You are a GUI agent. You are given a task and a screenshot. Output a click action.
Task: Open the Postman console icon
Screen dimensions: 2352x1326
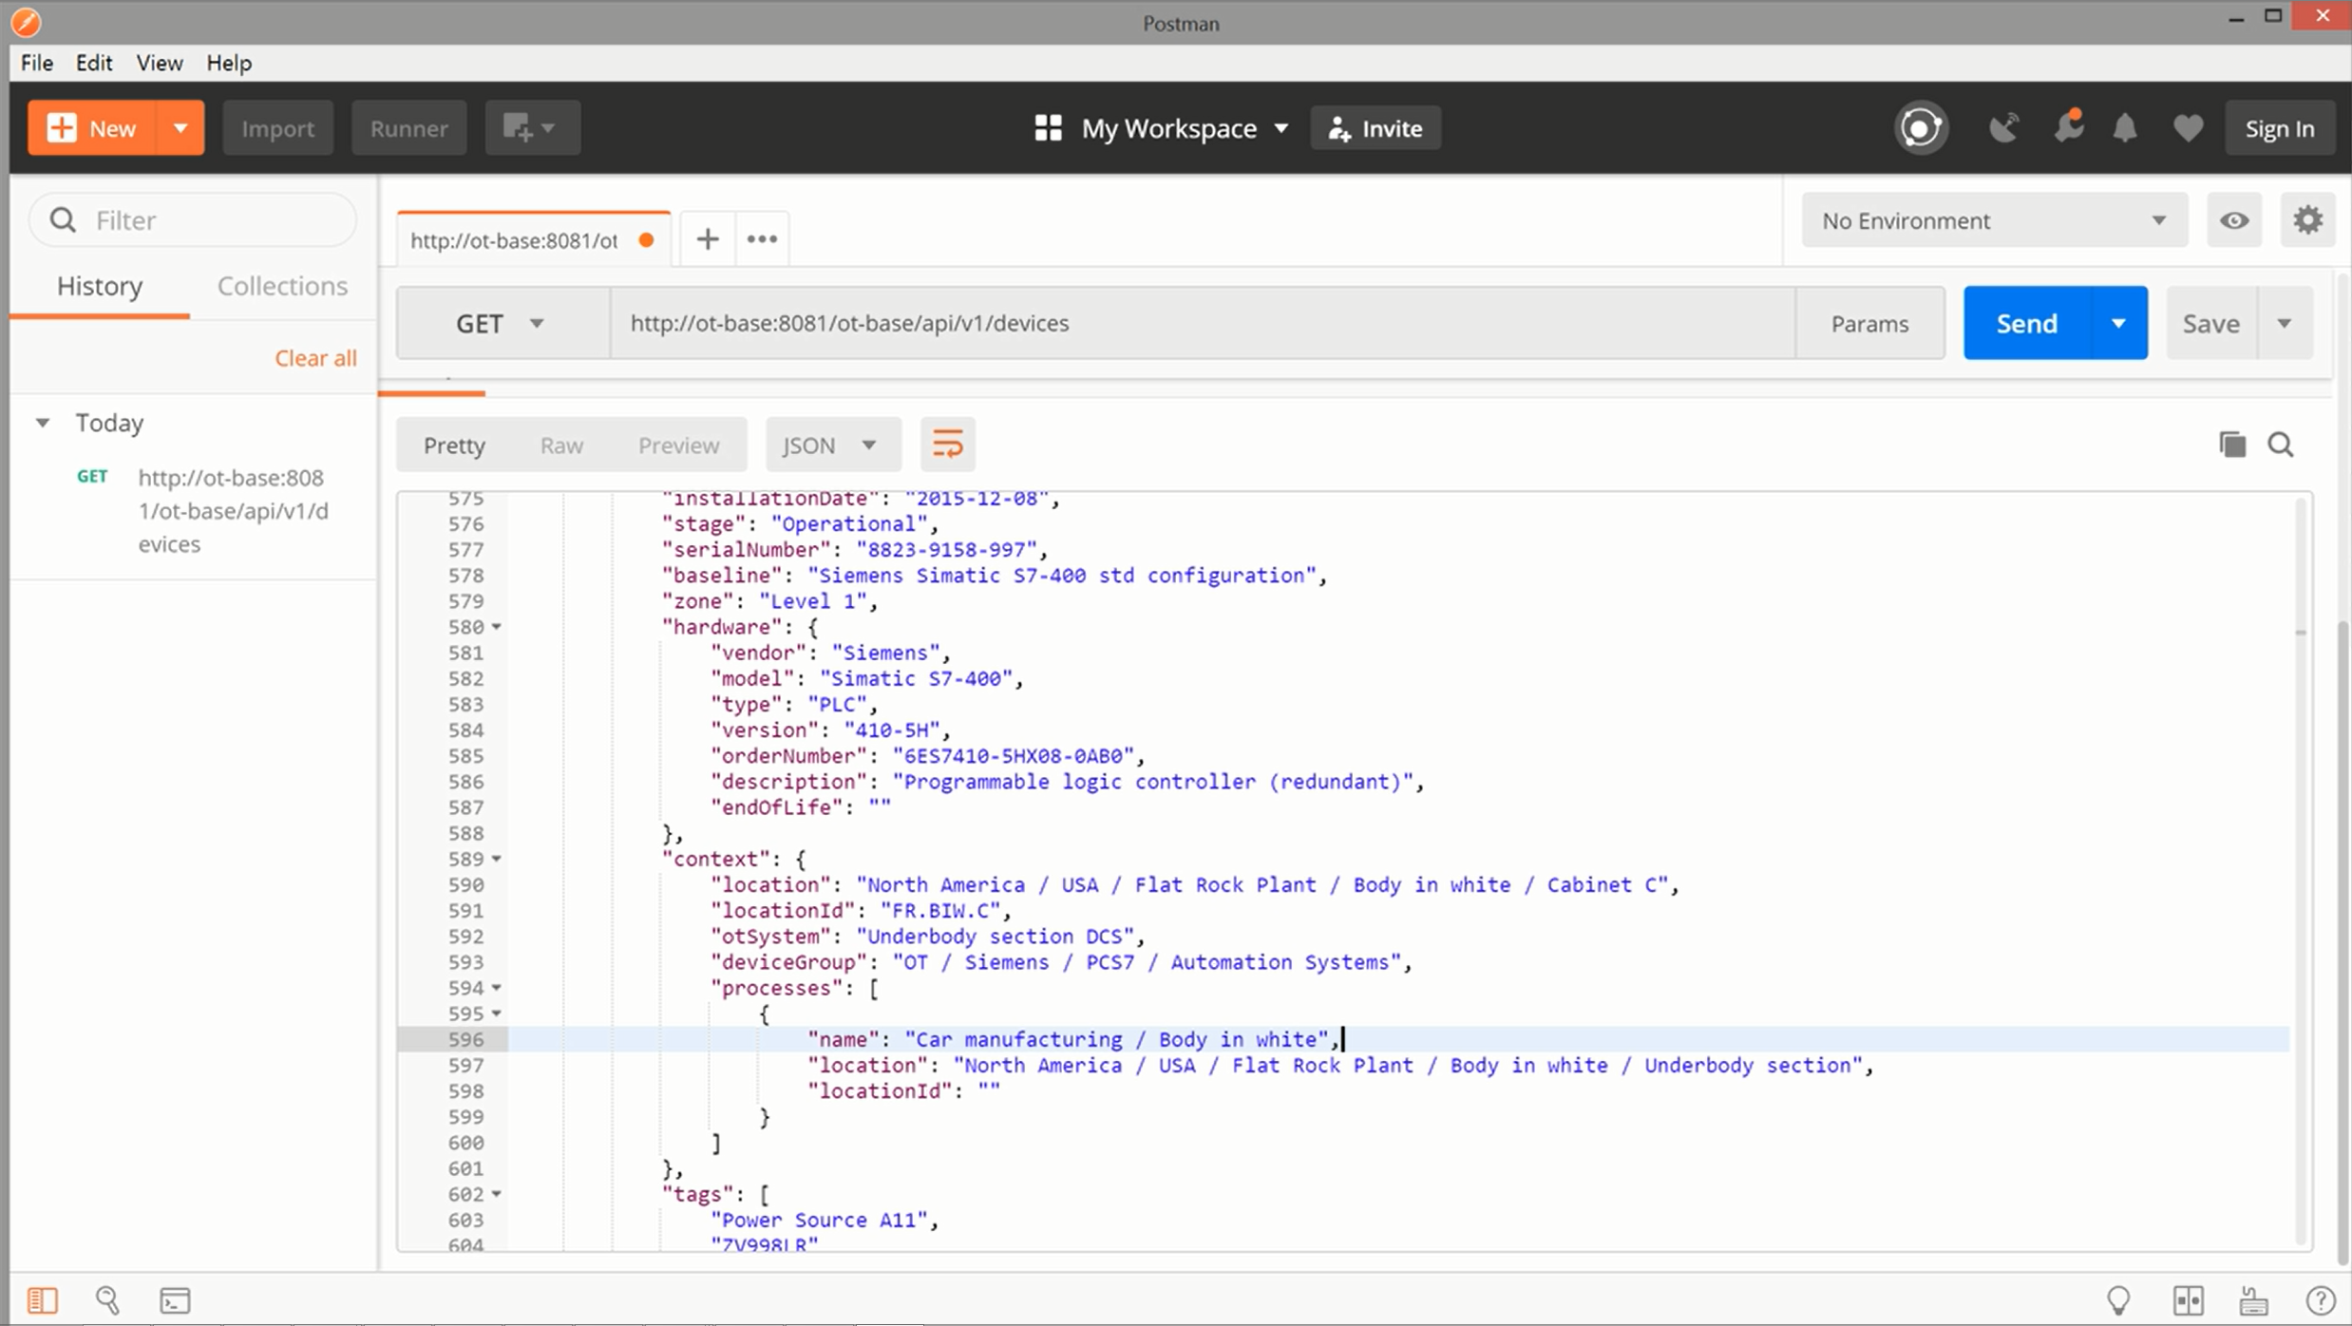(x=175, y=1299)
